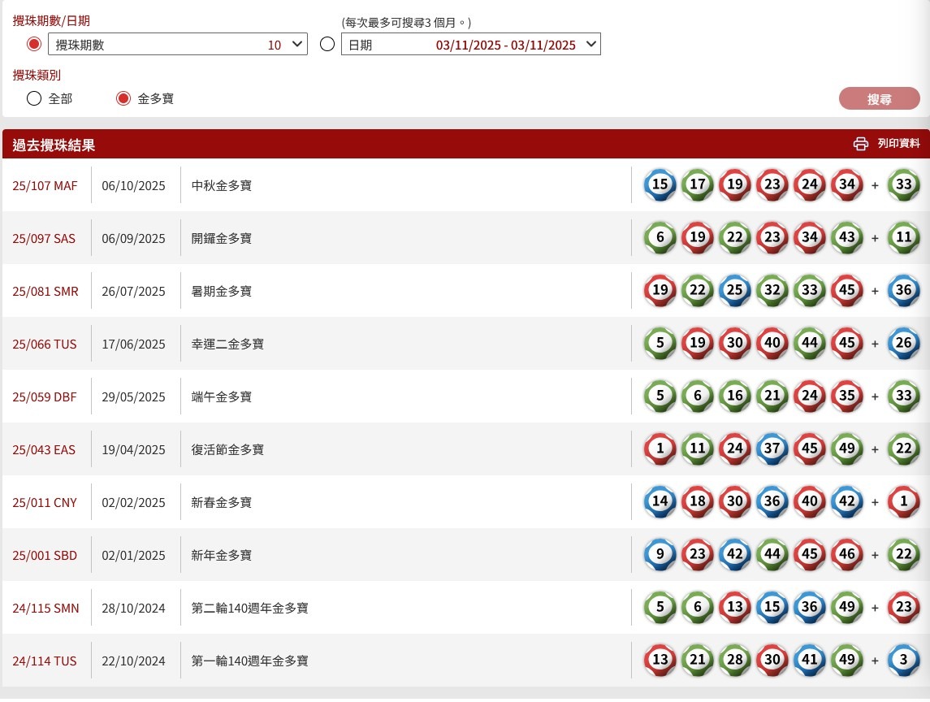Image resolution: width=930 pixels, height=702 pixels.
Task: Click extra number ball 3 in draw 24/114 TUS
Action: [x=903, y=661]
